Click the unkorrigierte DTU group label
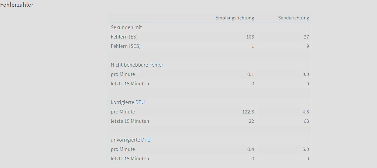This screenshot has width=377, height=168. click(130, 140)
